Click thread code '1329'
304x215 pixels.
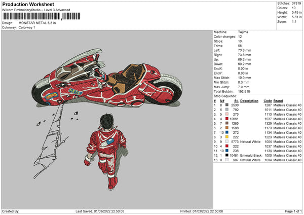tap(269, 123)
